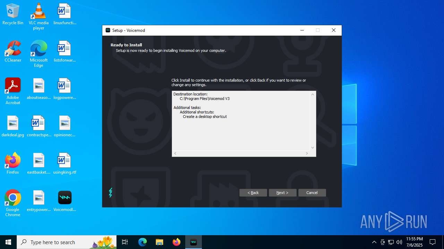The width and height of the screenshot is (444, 249).
Task: Launch Firefox from the desktop
Action: point(13,164)
